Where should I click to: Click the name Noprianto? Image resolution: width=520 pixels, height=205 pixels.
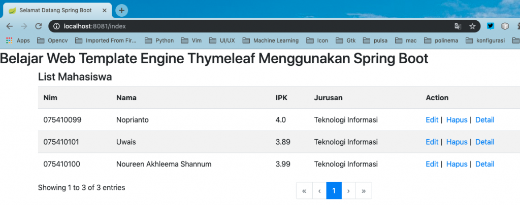pyautogui.click(x=133, y=120)
